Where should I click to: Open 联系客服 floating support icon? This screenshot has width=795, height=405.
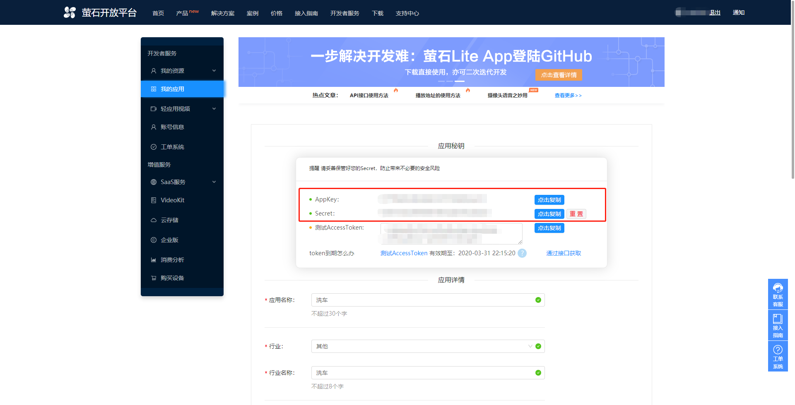pos(778,294)
